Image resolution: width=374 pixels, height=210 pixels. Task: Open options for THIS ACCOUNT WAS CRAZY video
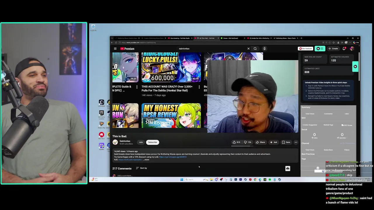coord(199,87)
